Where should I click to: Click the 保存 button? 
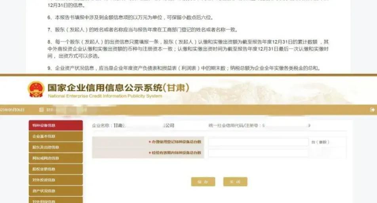tap(203, 182)
